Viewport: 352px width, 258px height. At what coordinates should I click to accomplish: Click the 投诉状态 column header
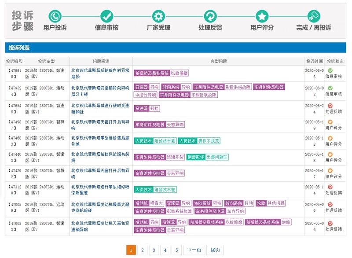point(335,61)
